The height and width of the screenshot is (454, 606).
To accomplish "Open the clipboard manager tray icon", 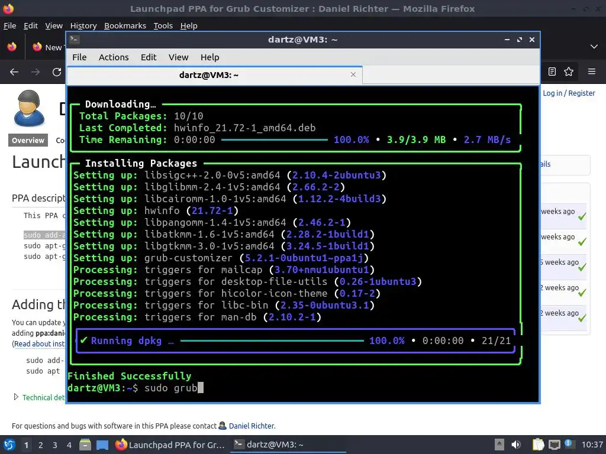I will pos(538,445).
